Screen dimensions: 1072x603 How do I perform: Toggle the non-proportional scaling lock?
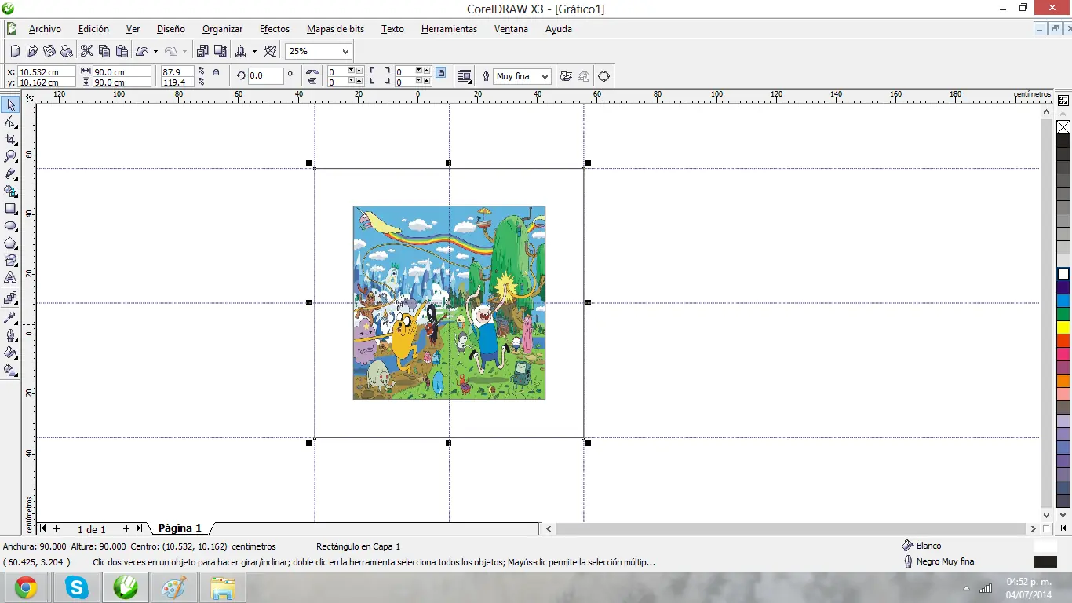point(216,73)
